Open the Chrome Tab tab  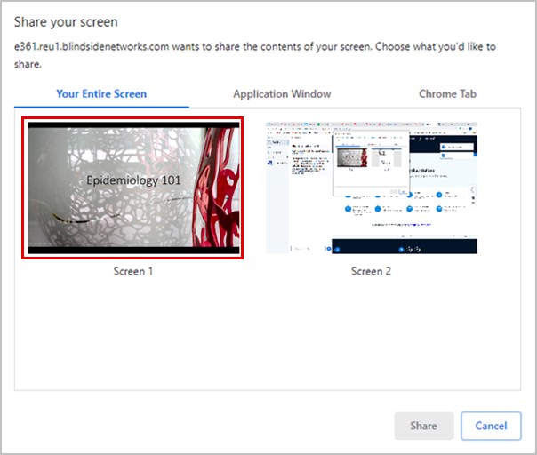pyautogui.click(x=451, y=93)
